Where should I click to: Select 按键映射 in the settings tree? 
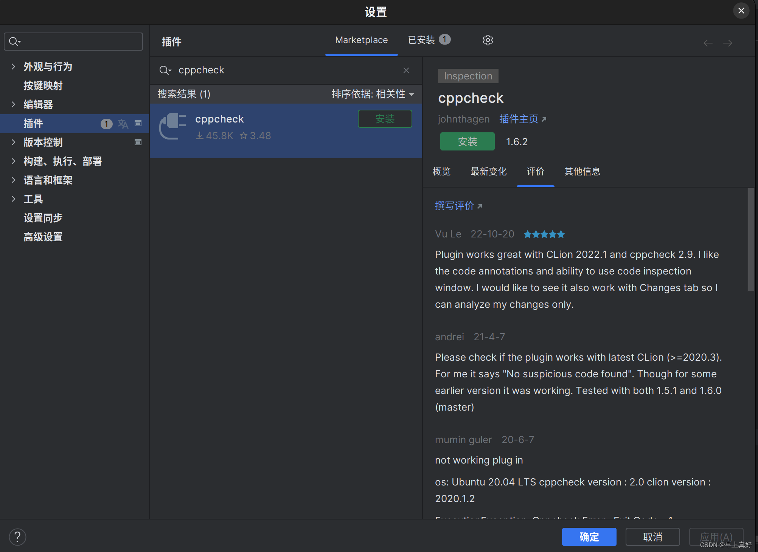point(43,86)
